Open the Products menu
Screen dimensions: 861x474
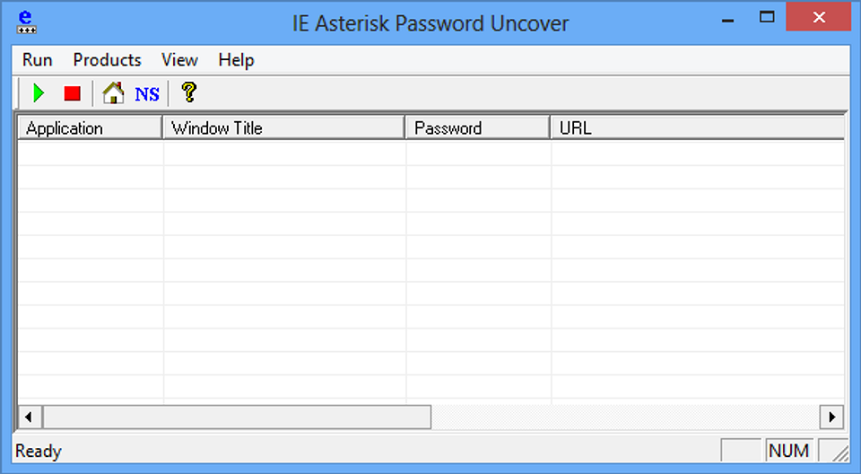tap(107, 60)
